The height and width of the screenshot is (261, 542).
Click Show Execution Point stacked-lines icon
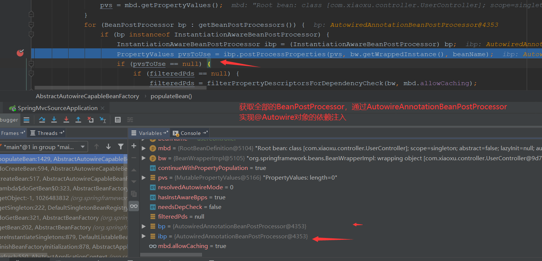click(x=26, y=120)
